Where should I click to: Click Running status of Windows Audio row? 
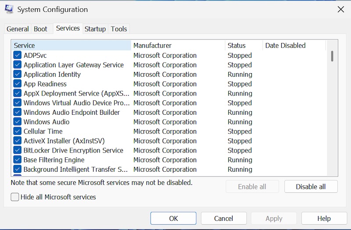tap(240, 122)
